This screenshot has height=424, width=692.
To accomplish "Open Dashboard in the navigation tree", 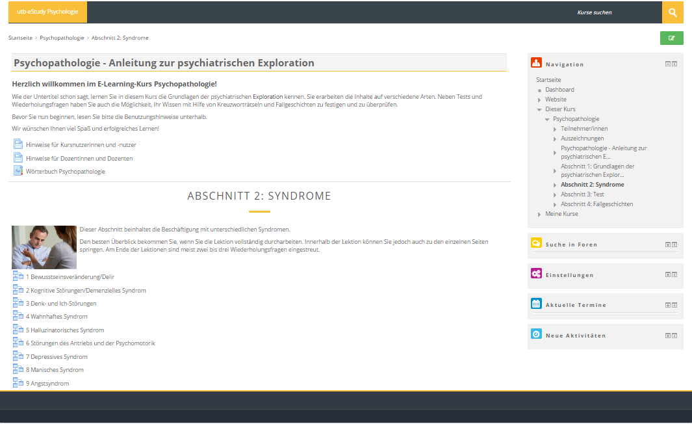I will click(x=559, y=90).
